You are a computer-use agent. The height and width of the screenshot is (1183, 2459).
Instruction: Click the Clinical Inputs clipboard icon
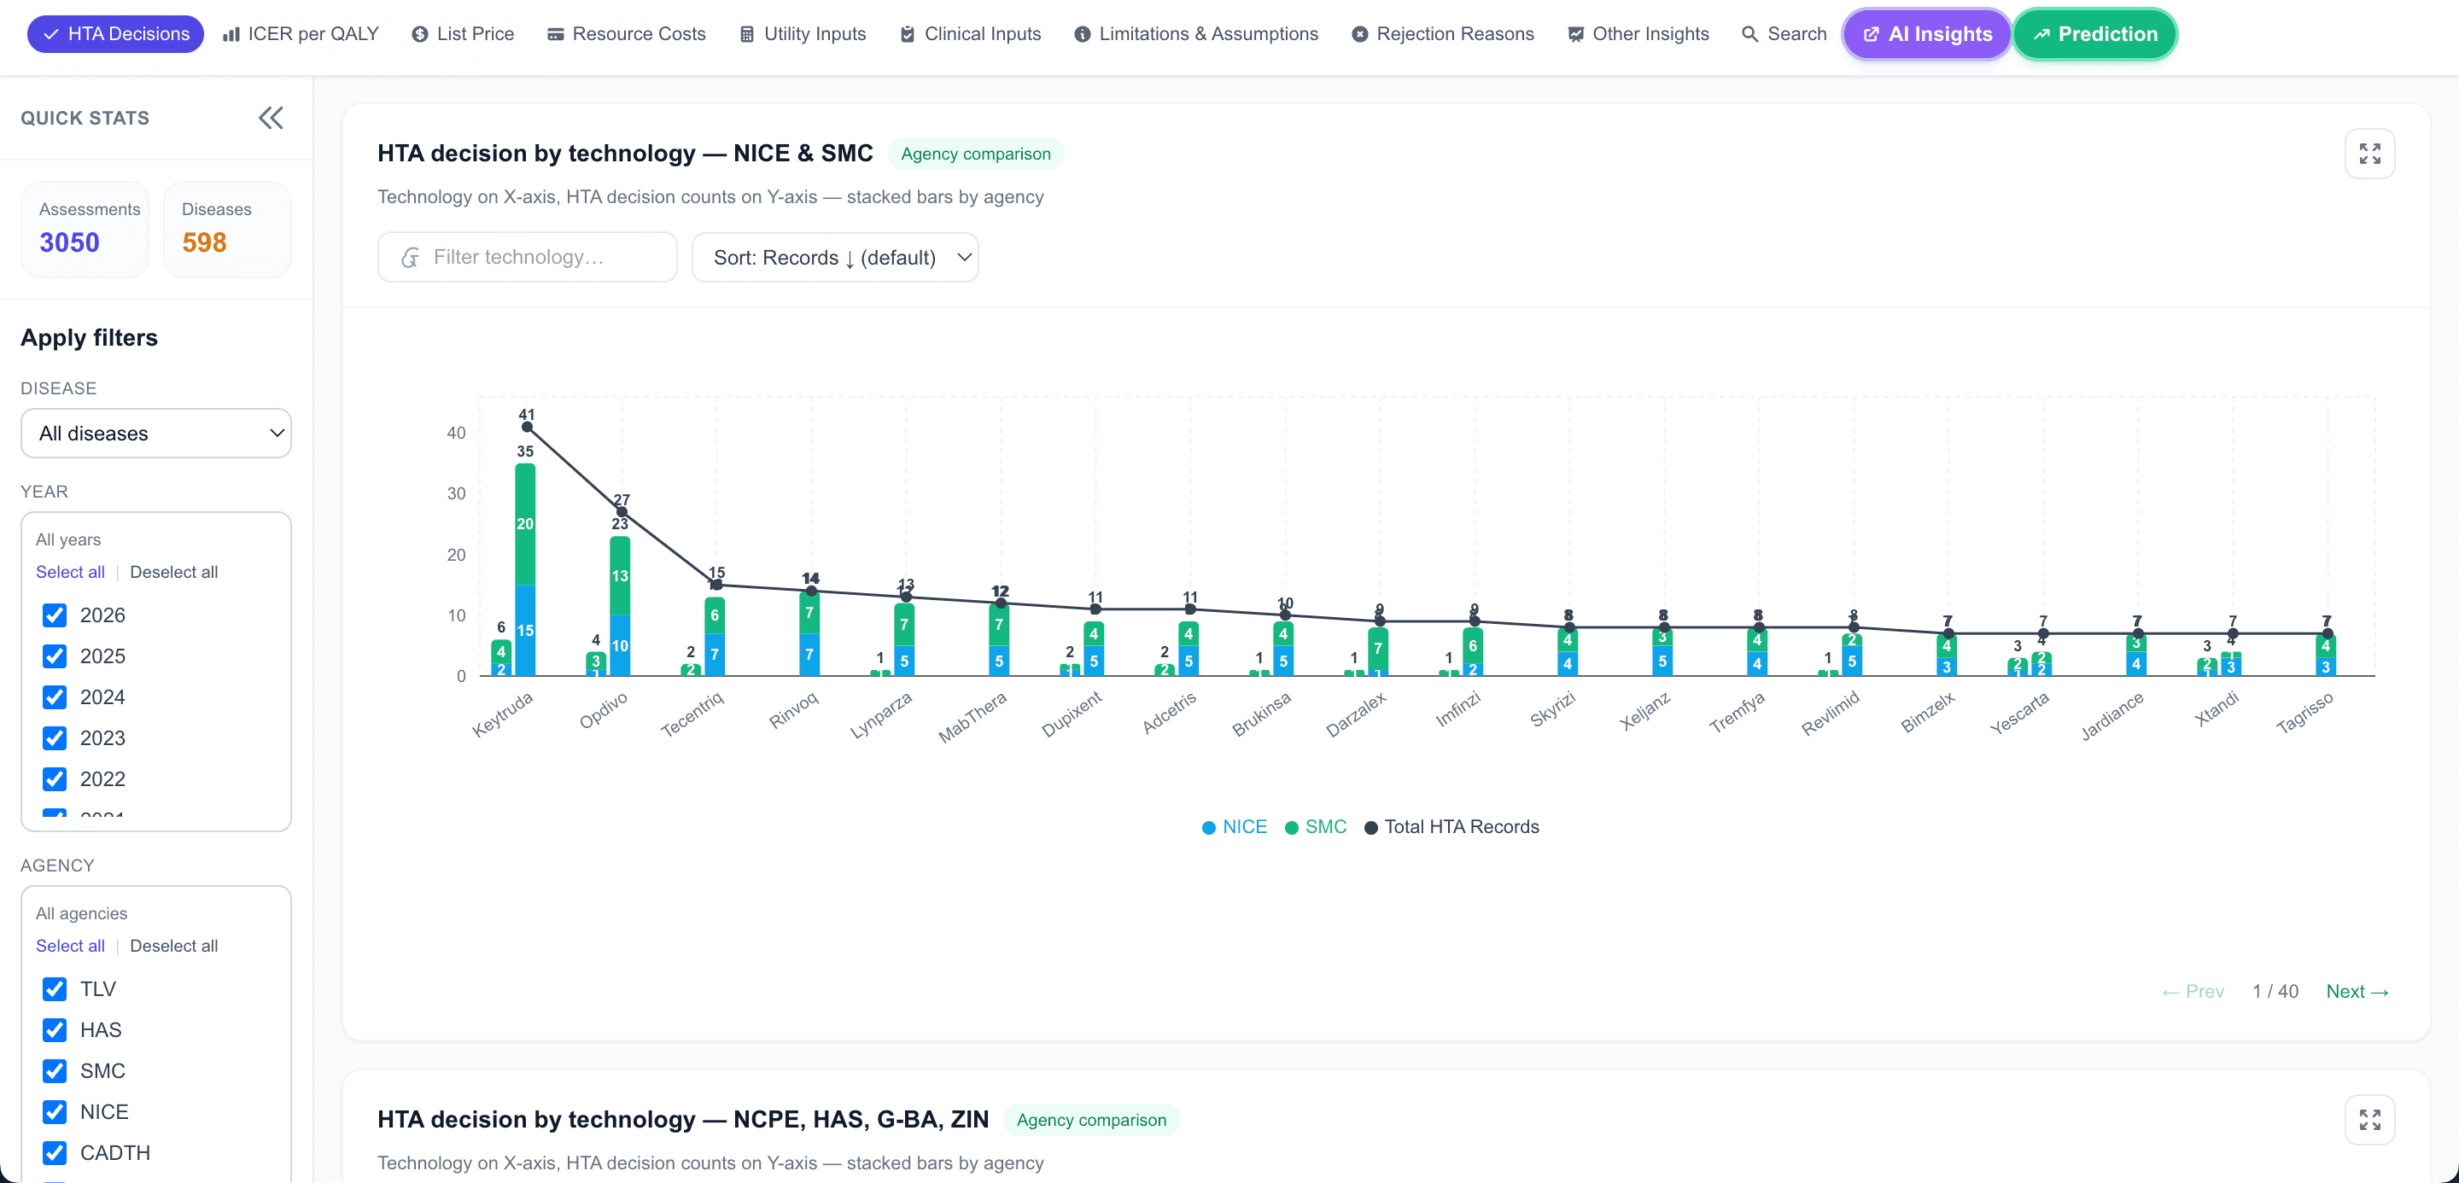(907, 34)
